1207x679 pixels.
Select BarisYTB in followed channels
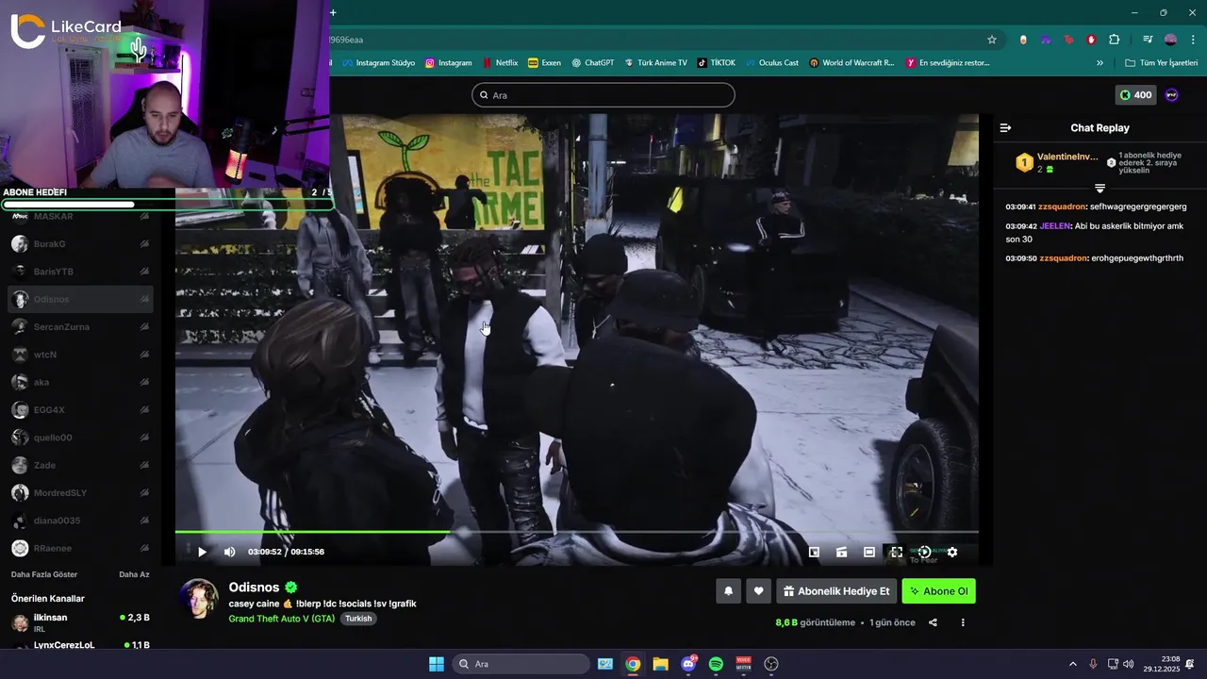tap(80, 272)
